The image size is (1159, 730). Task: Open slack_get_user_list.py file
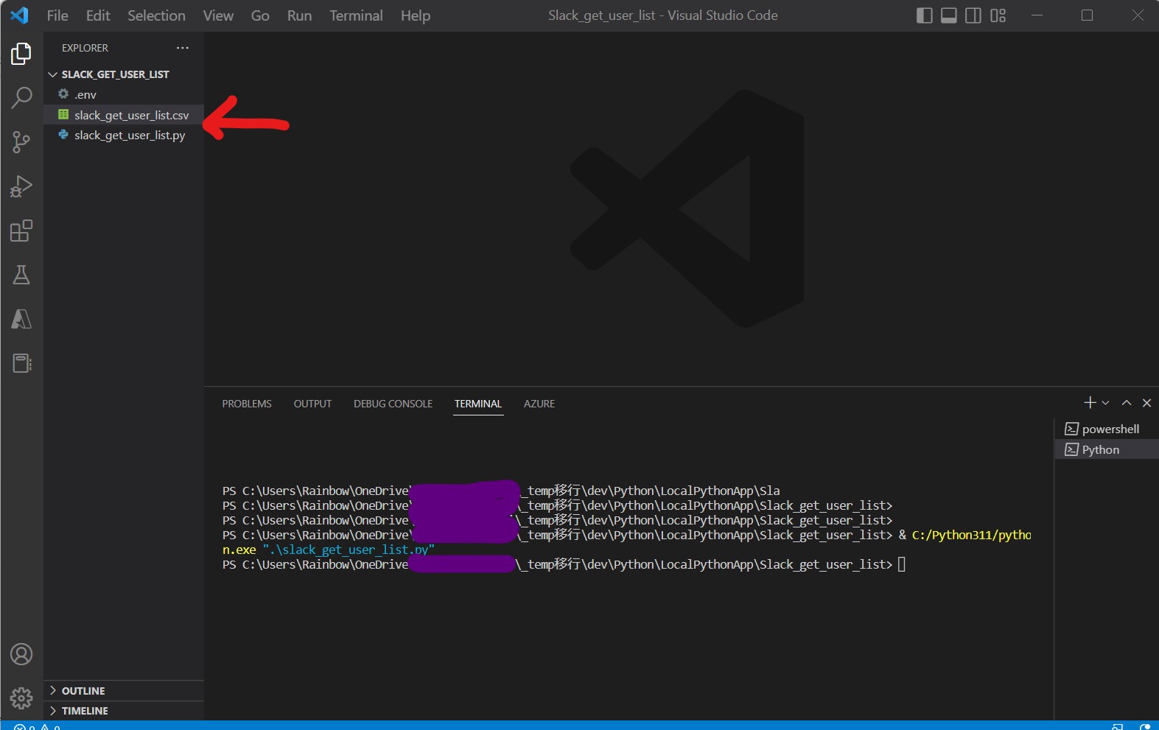click(x=124, y=135)
